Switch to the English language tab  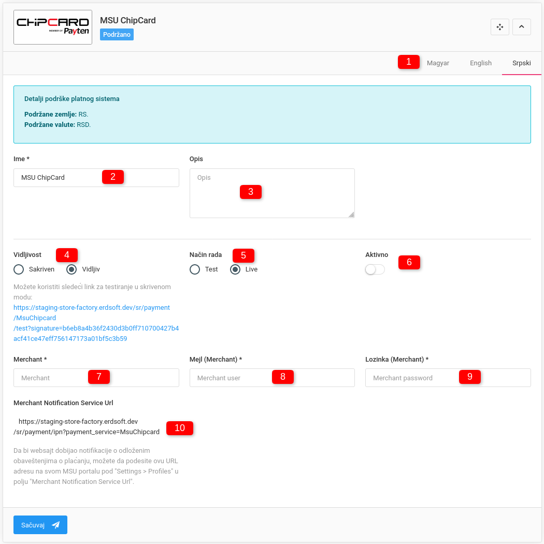pyautogui.click(x=481, y=63)
